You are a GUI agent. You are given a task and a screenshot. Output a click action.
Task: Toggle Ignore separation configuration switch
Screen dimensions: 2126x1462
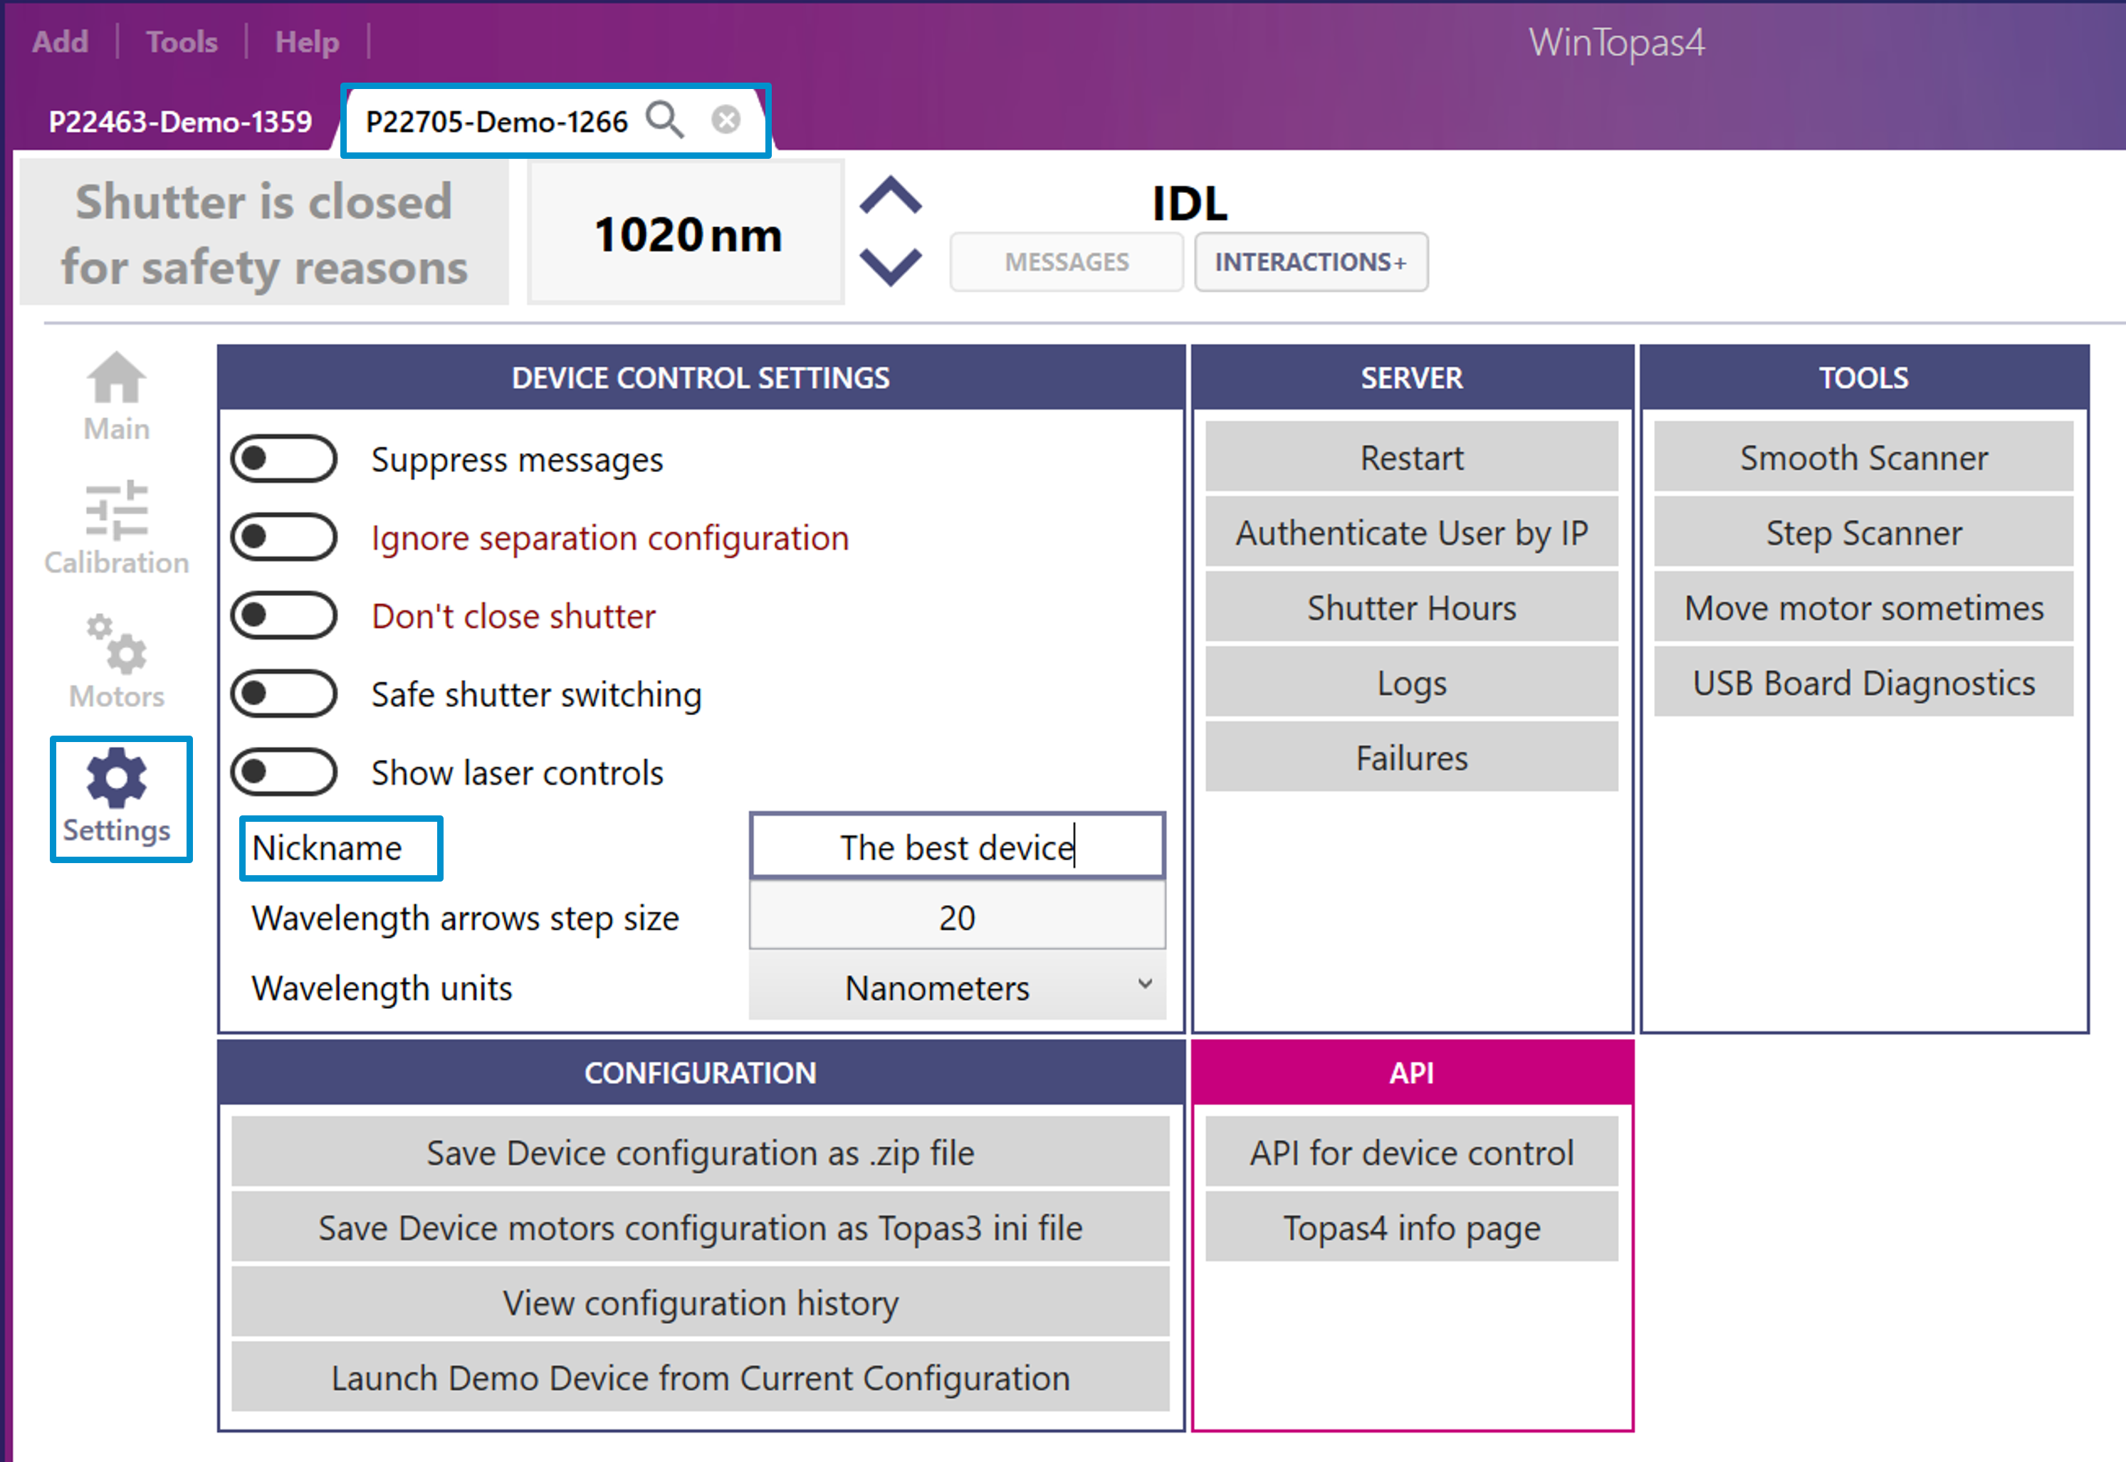pos(284,537)
